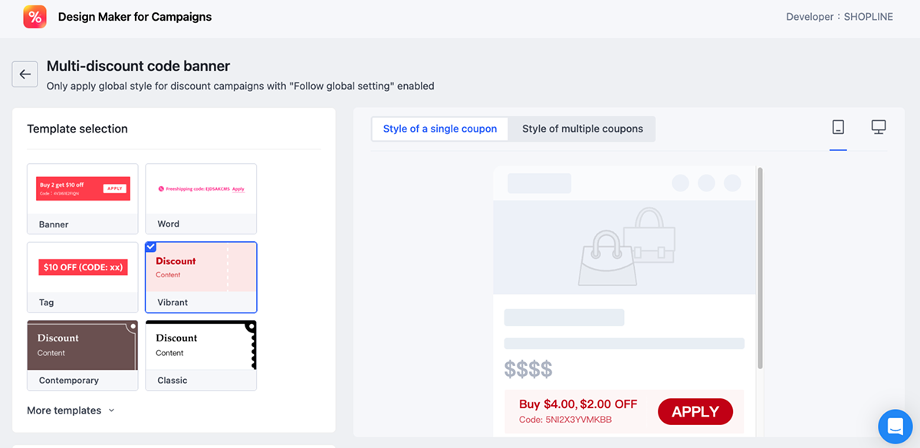Uncheck the Vibrant template checkmark

pos(151,247)
